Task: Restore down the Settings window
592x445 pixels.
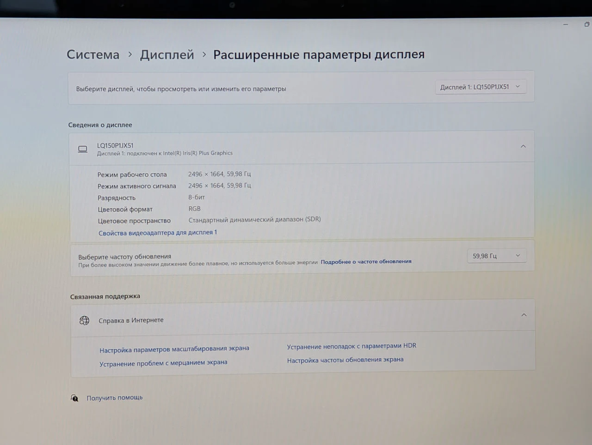Action: 586,24
